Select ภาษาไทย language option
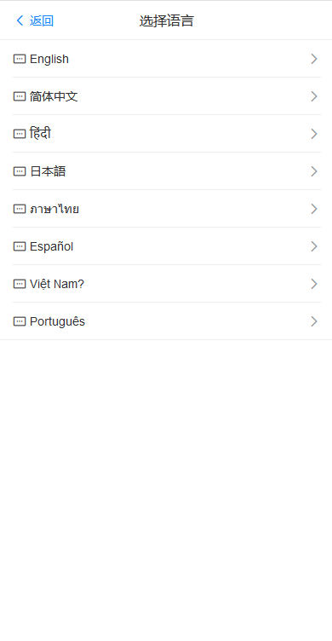Image resolution: width=332 pixels, height=641 pixels. (x=167, y=210)
